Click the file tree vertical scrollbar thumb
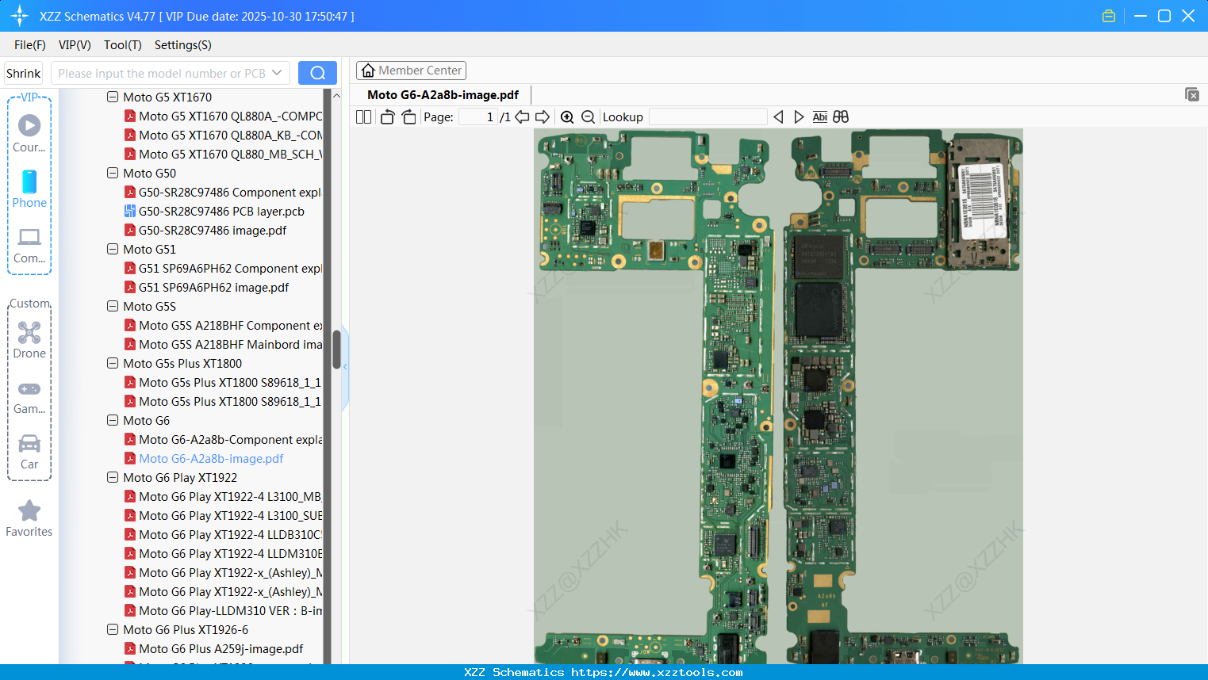Screen dimensions: 1208x680 336,349
